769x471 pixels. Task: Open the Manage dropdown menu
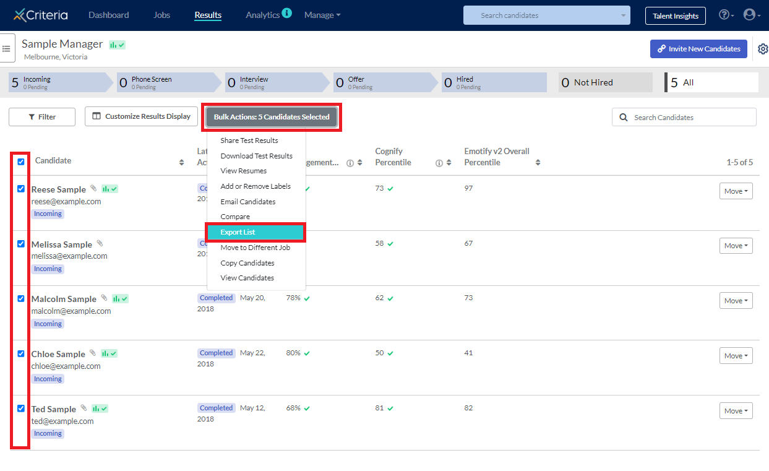(x=322, y=15)
